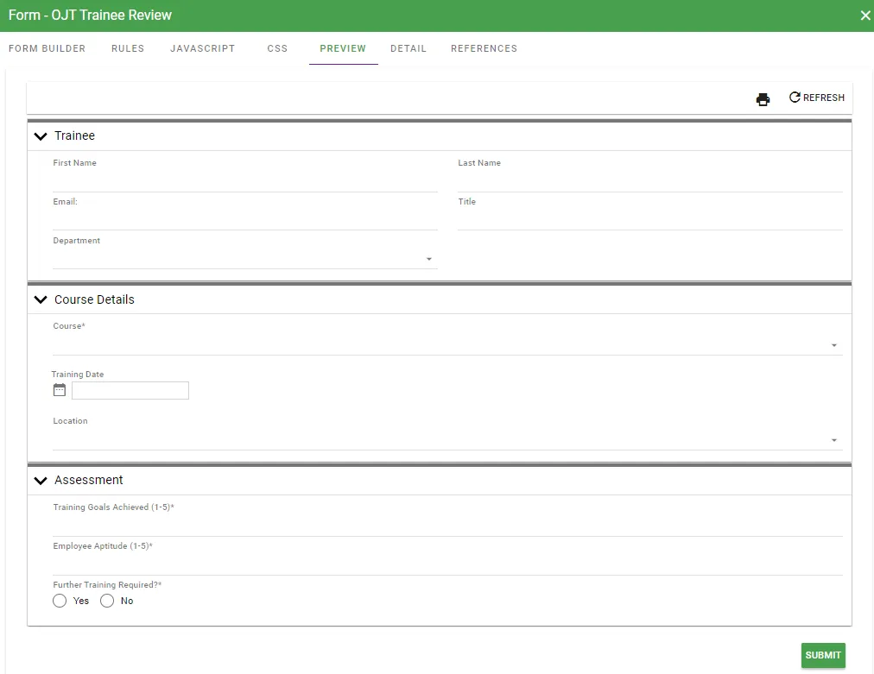Viewport: 874px width, 674px height.
Task: Collapse the Assessment section chevron
Action: tap(40, 481)
